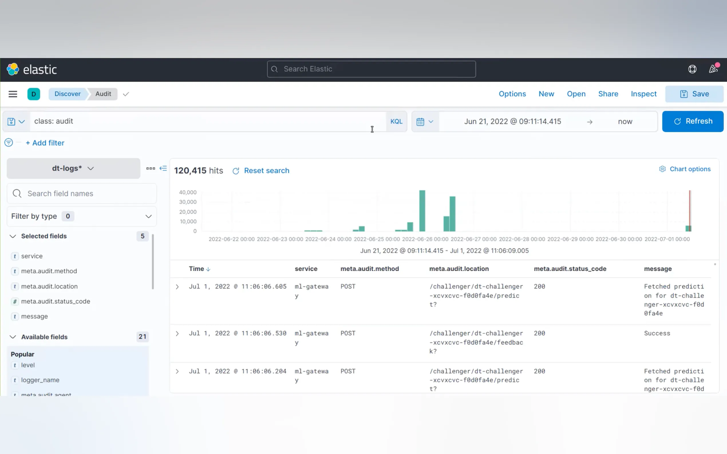This screenshot has width=727, height=454.
Task: Click the D space avatar
Action: [34, 94]
